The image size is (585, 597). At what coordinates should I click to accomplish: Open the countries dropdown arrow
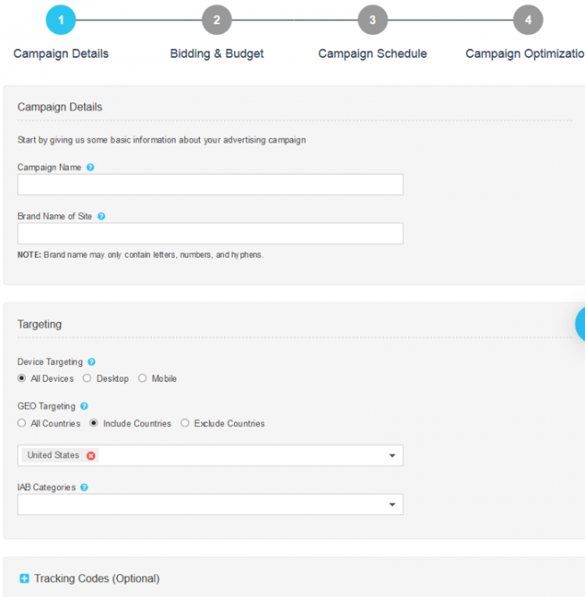coord(392,455)
